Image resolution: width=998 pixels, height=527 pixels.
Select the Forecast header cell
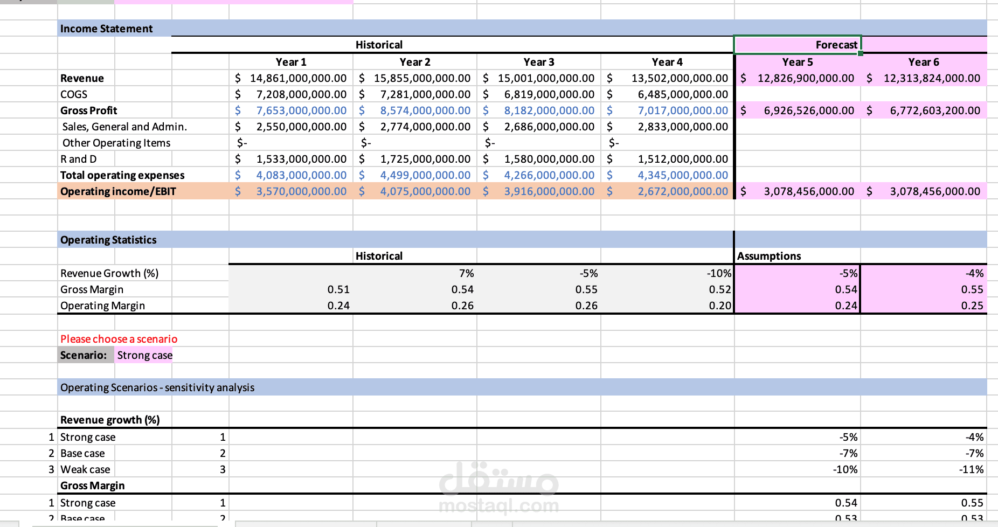point(797,45)
